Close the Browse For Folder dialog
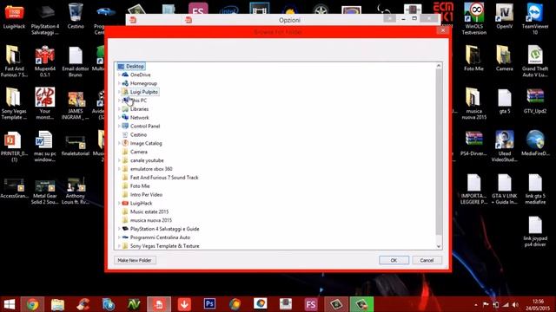The image size is (556, 312). pos(443,30)
